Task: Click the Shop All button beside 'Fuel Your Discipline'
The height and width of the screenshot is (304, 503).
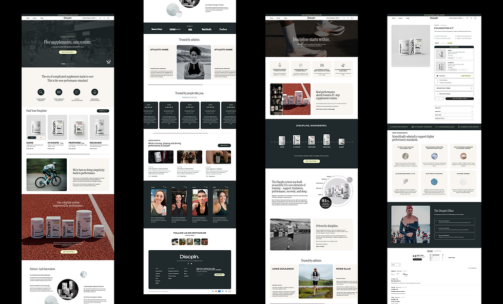Action: 103,111
